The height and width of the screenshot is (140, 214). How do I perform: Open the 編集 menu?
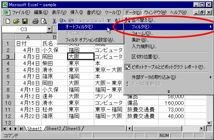[x=41, y=12]
